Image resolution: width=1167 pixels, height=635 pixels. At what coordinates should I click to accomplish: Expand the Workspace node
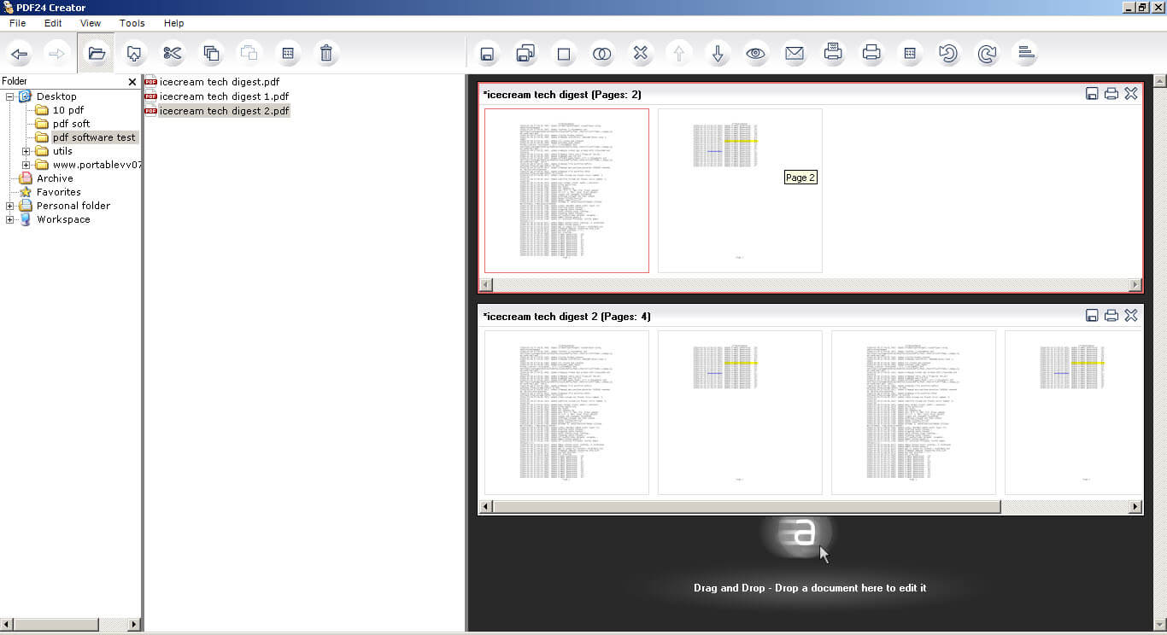tap(10, 219)
